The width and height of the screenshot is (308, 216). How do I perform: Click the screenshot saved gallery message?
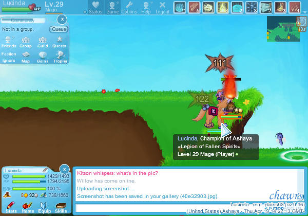(148, 196)
